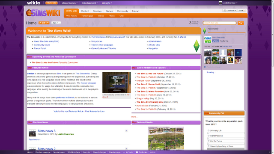The width and height of the screenshot is (274, 154).
Task: Open the Photos subnav link
Action: point(112,16)
